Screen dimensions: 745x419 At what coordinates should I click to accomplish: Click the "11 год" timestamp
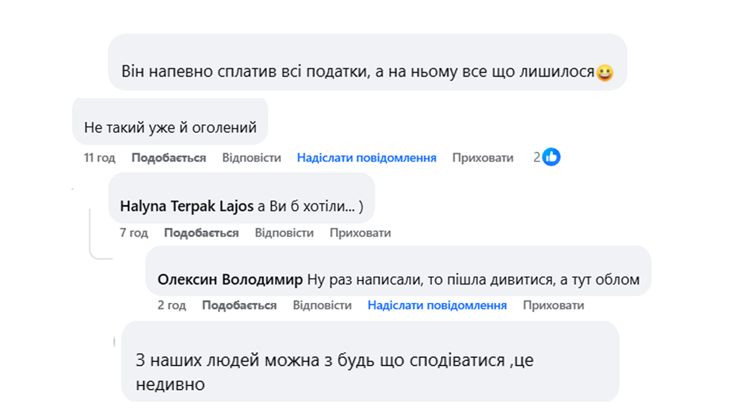(x=99, y=158)
